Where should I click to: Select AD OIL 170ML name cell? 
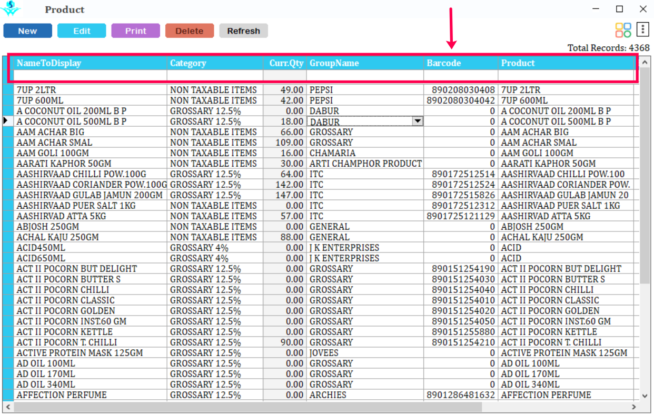[x=90, y=374]
